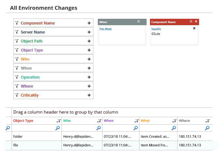Click magnifier icon in row selector column
220x155 pixels.
click(x=8, y=128)
